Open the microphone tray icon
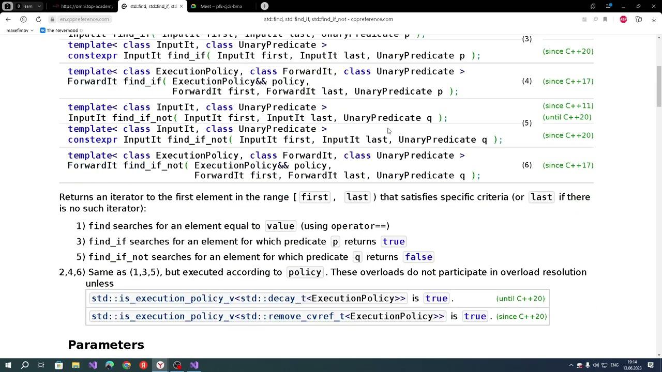The height and width of the screenshot is (372, 662). pos(588,365)
